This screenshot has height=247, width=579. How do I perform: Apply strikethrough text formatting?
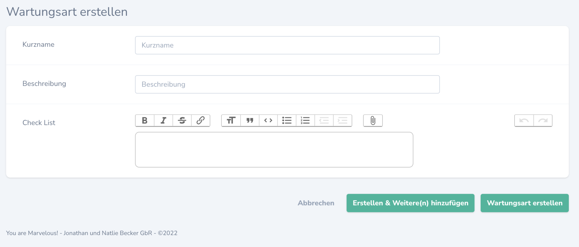tap(182, 121)
